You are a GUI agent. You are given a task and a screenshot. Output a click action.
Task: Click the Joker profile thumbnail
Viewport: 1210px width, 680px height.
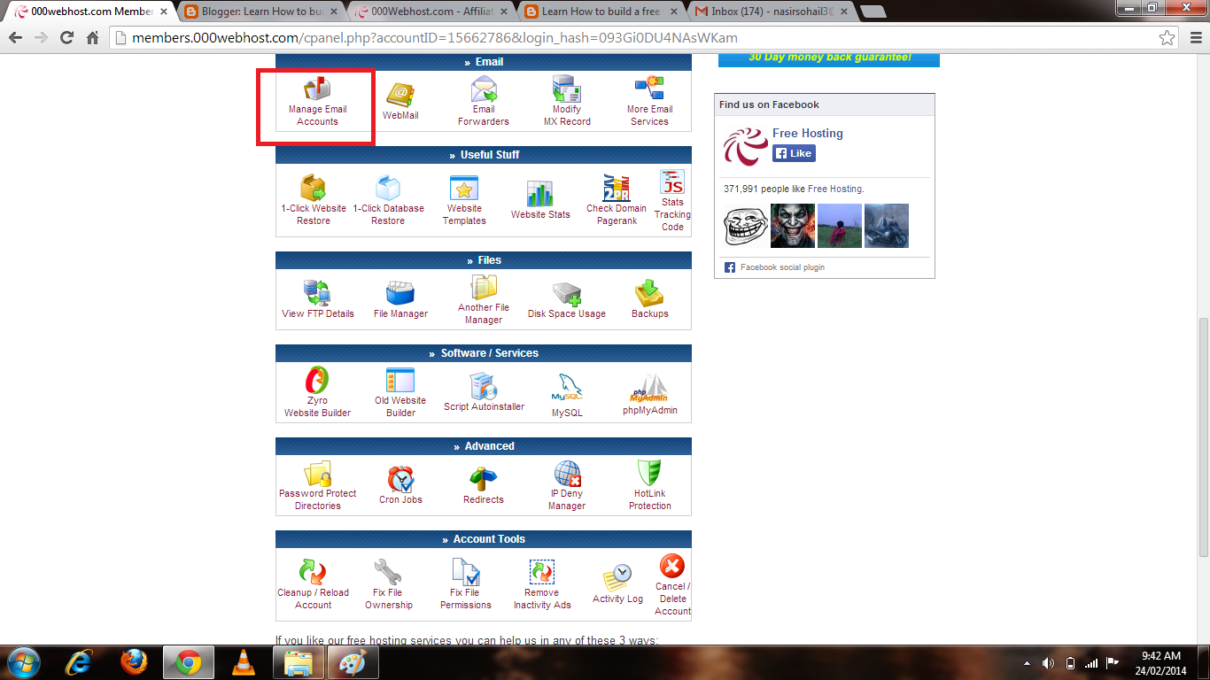[793, 226]
